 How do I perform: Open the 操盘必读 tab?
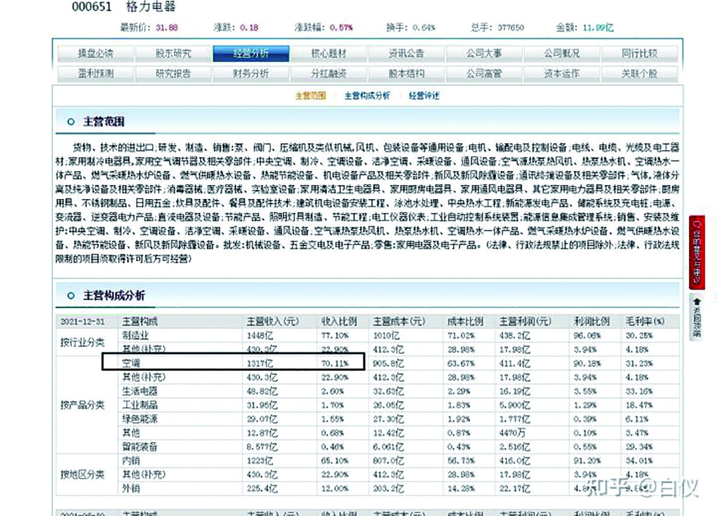coord(95,53)
